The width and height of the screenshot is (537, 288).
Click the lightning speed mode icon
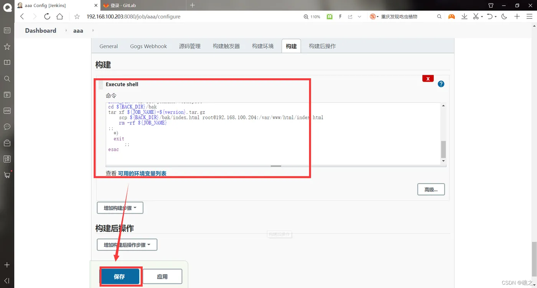coord(340,16)
